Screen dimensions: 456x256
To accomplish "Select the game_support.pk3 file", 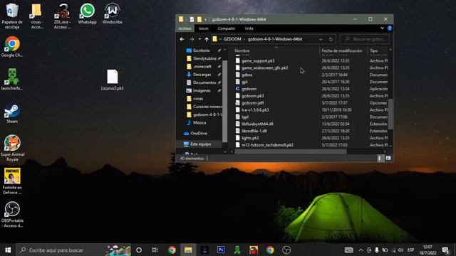I will coord(258,61).
